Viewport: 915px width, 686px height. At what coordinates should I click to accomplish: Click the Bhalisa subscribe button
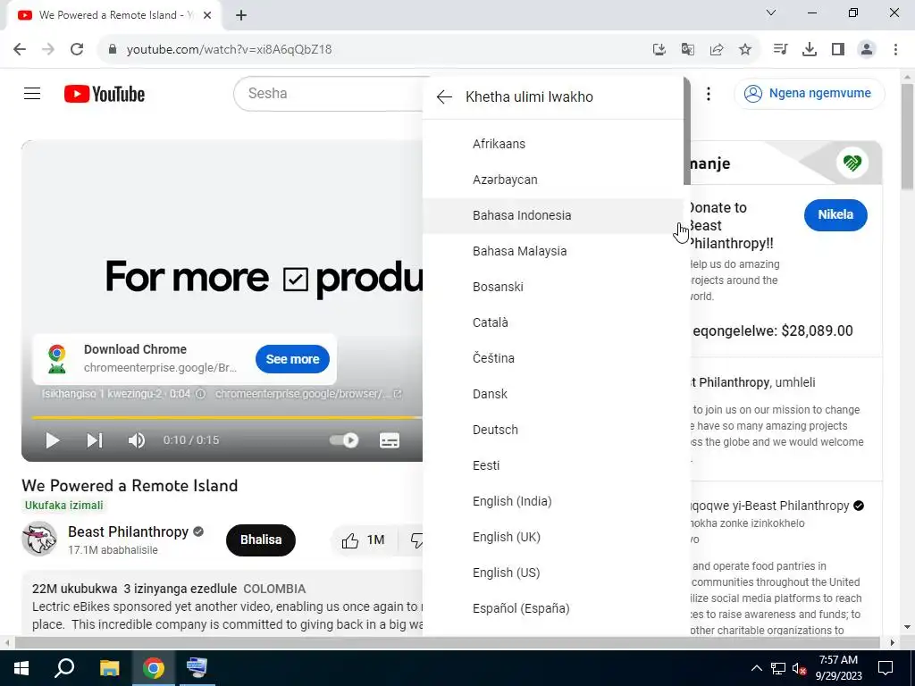tap(261, 540)
